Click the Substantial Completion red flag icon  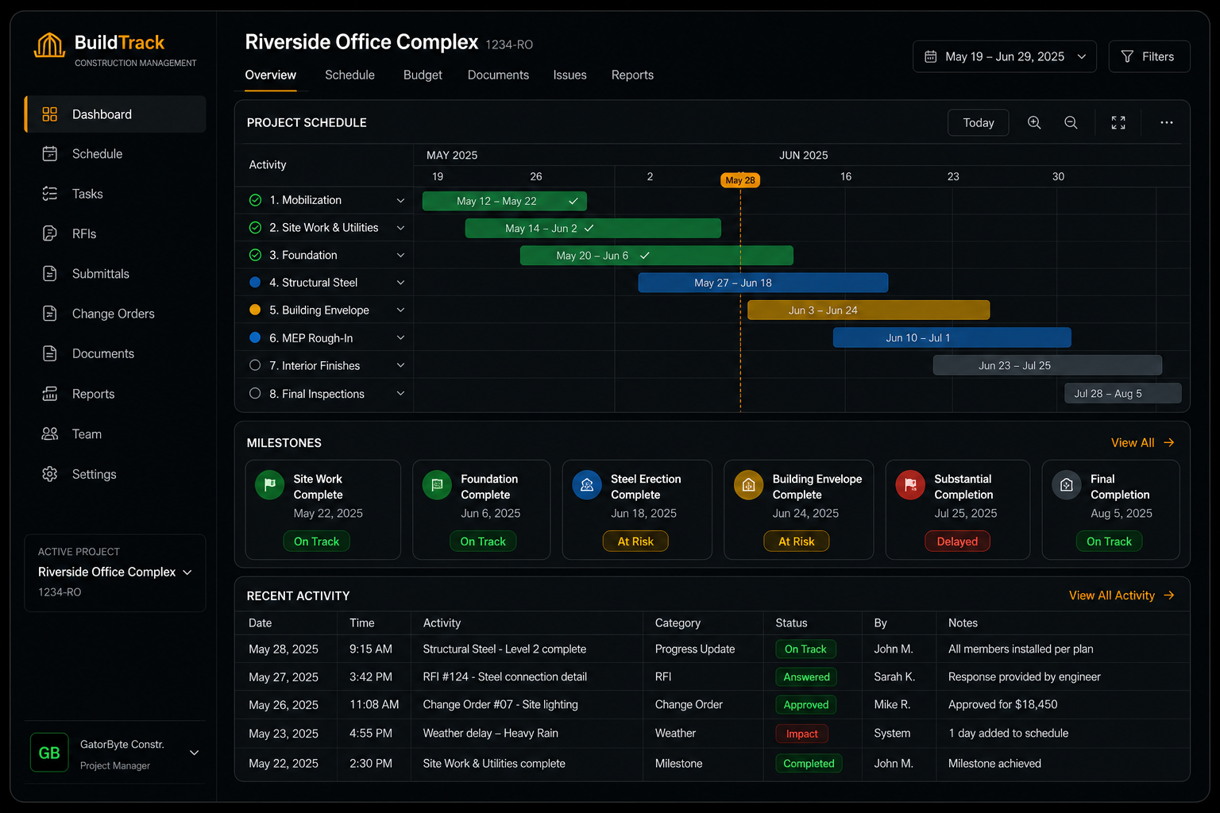click(x=910, y=484)
